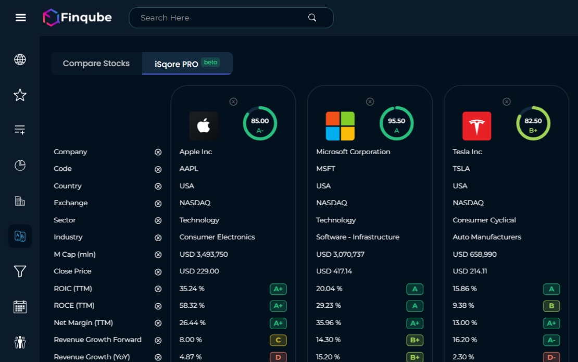Click Apple's USD 3,493,750 market cap
This screenshot has height=362, width=578.
coord(204,254)
